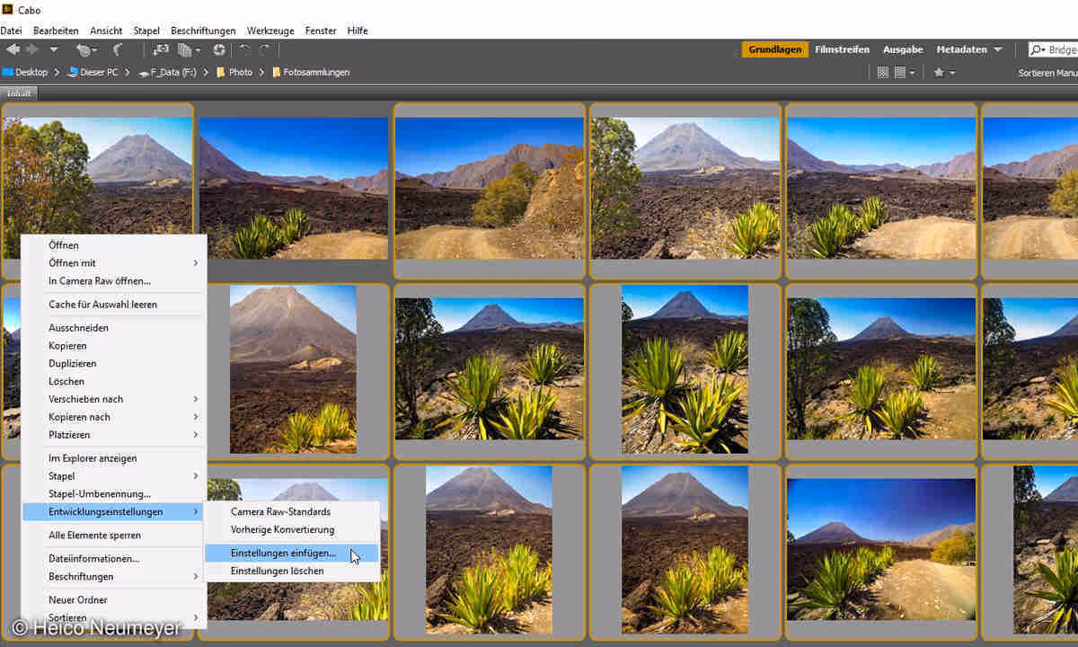1078x647 pixels.
Task: Click the filter by rating star icon
Action: [939, 72]
